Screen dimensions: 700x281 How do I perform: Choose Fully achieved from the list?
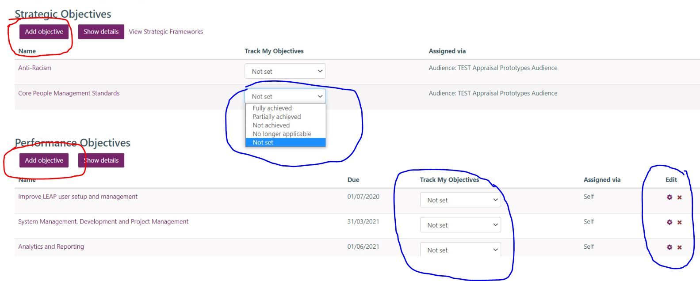click(272, 108)
